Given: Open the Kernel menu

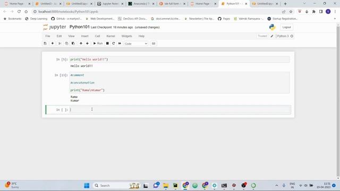Looking at the screenshot, I should pos(110,36).
